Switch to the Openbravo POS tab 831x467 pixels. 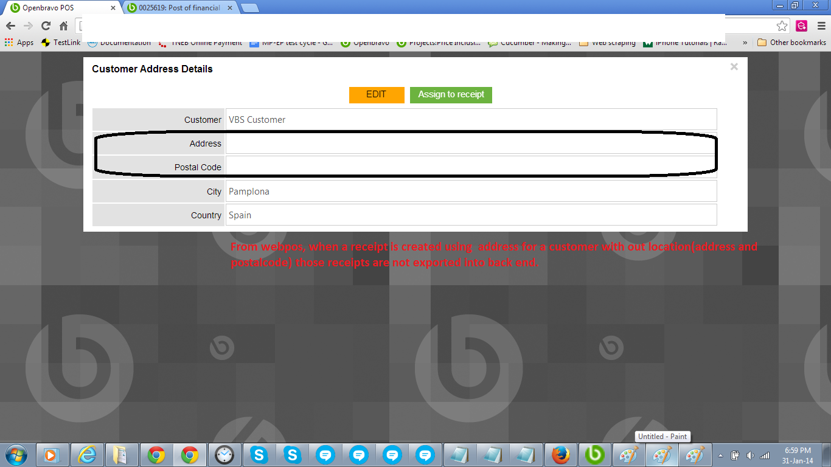point(61,8)
